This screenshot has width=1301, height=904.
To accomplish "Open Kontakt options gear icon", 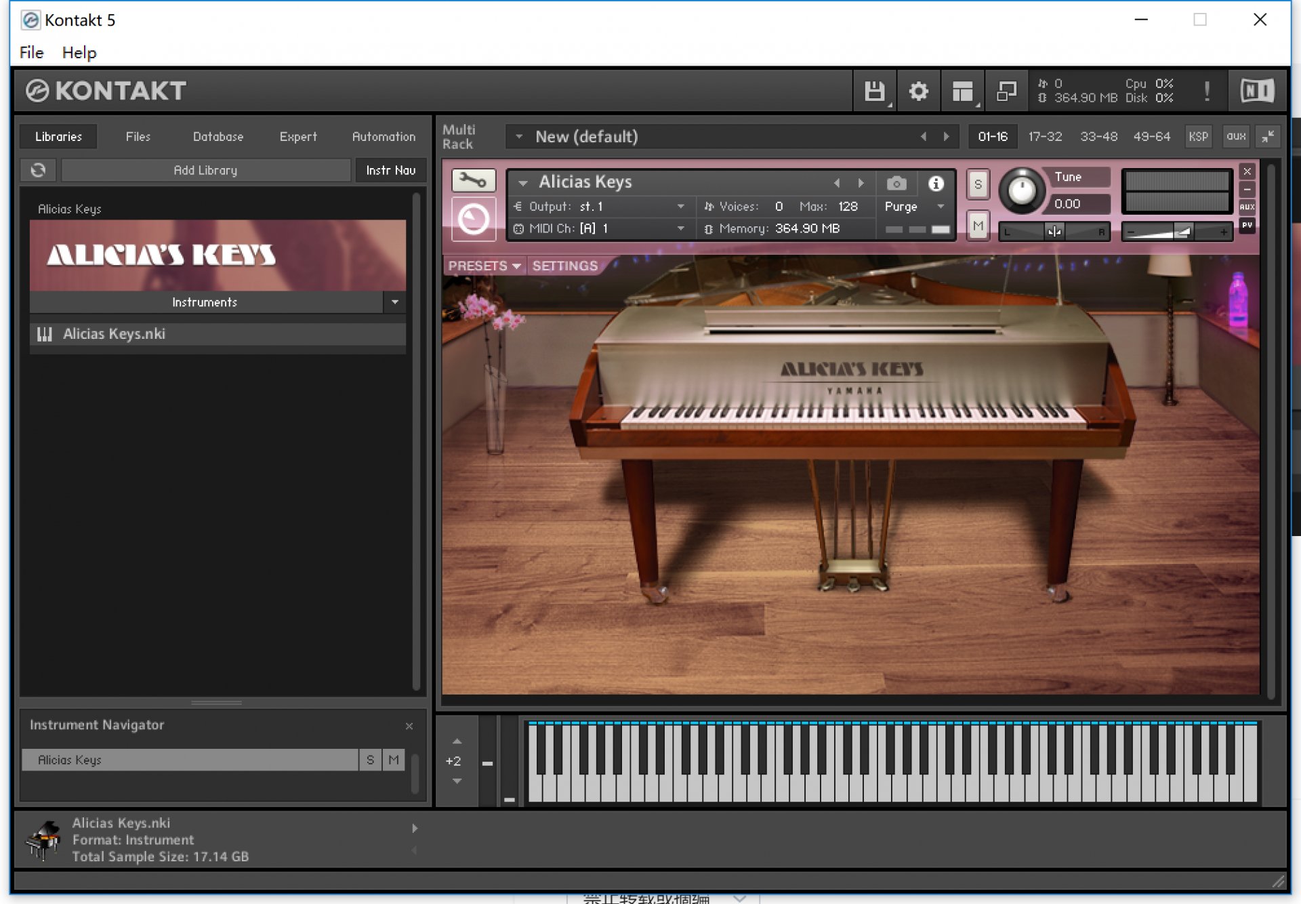I will pos(918,90).
